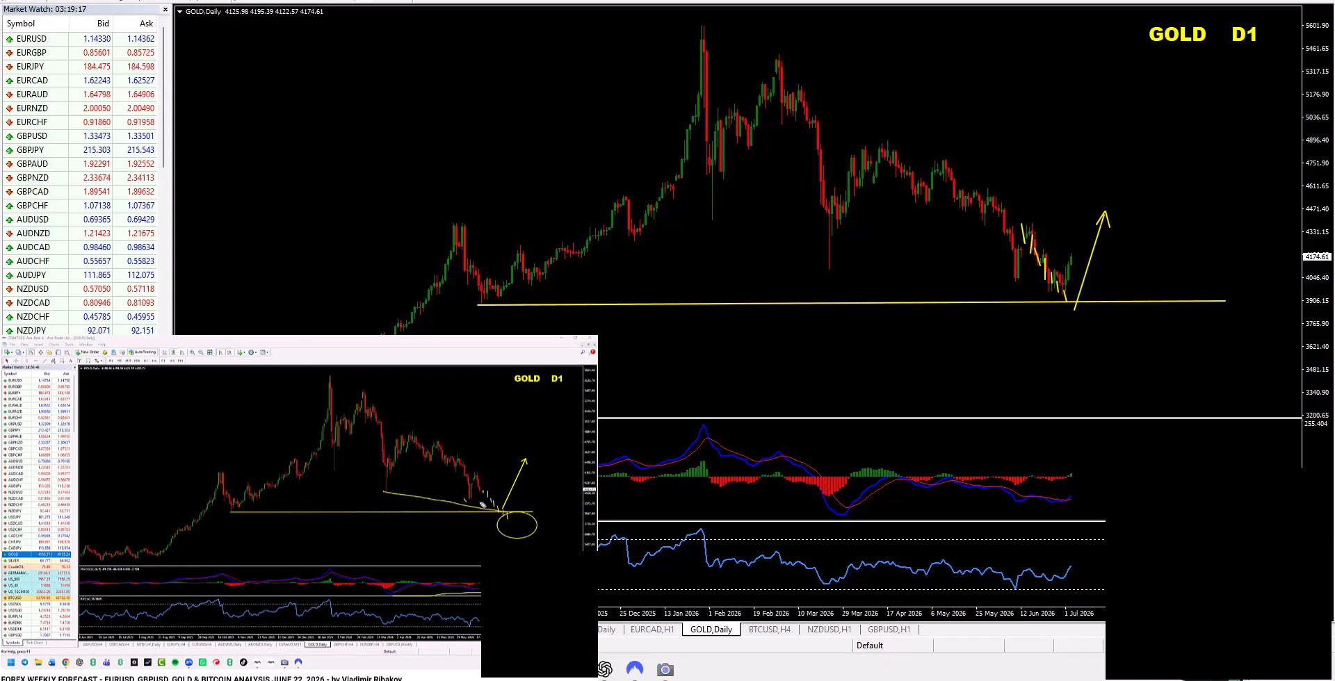The image size is (1335, 681).
Task: Switch to the BTCUSD,H4 chart tab
Action: pos(769,630)
